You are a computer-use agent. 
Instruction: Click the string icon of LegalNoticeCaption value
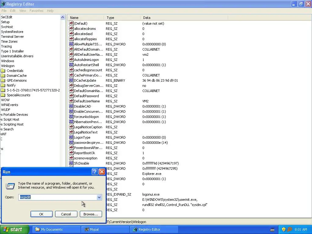pyautogui.click(x=71, y=127)
